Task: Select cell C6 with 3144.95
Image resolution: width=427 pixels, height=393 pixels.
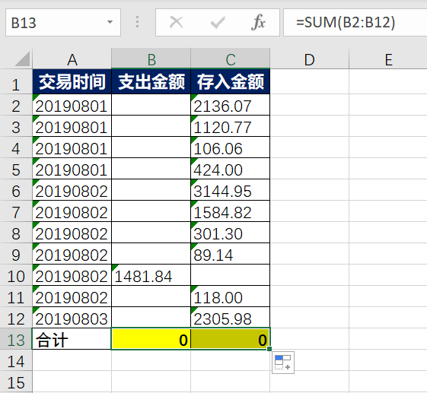Action: [231, 190]
